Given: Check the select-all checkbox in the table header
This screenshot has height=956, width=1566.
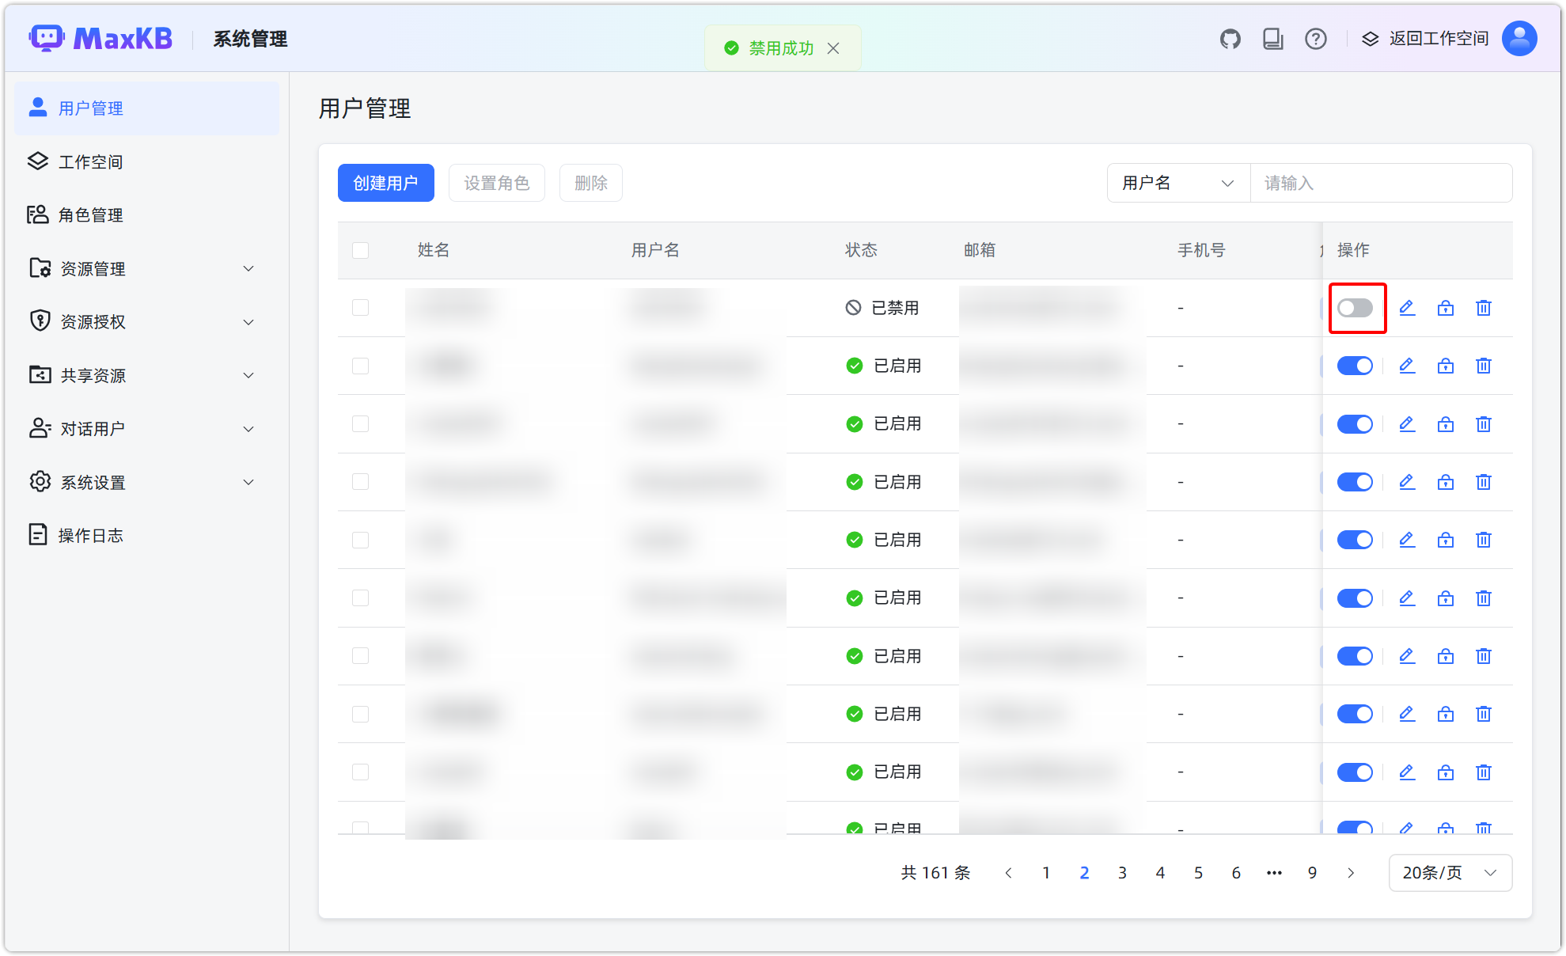Looking at the screenshot, I should point(360,250).
